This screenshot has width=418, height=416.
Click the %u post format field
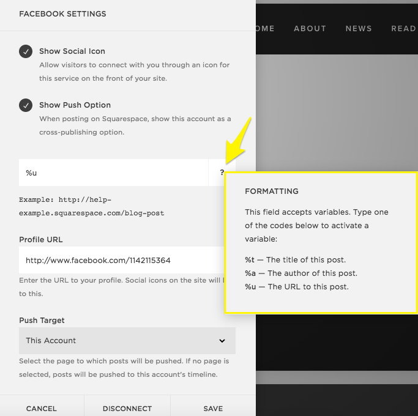point(113,173)
